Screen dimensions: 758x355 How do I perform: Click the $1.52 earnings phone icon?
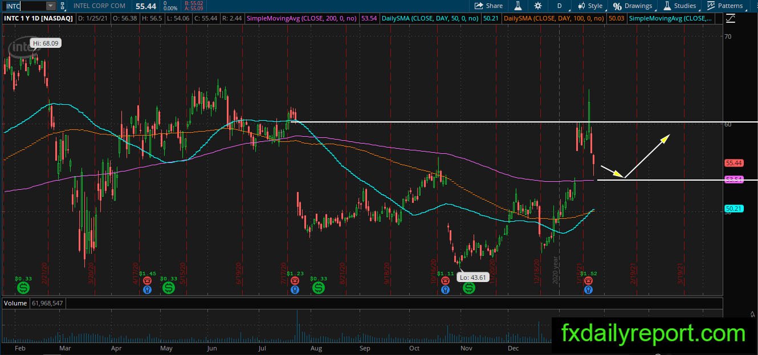[589, 280]
